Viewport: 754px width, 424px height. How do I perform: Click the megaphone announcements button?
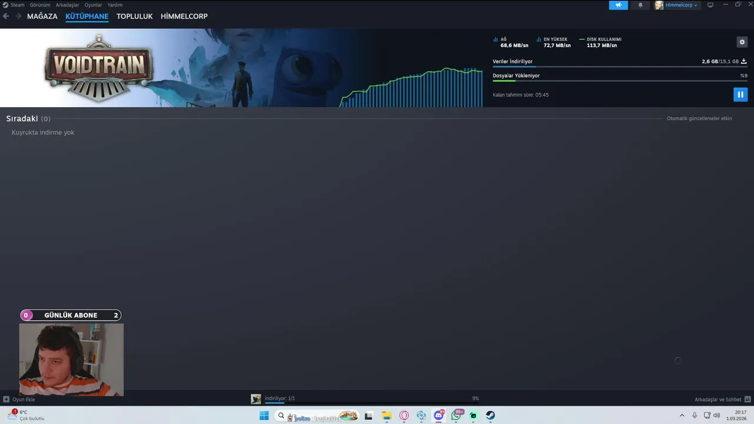click(619, 5)
